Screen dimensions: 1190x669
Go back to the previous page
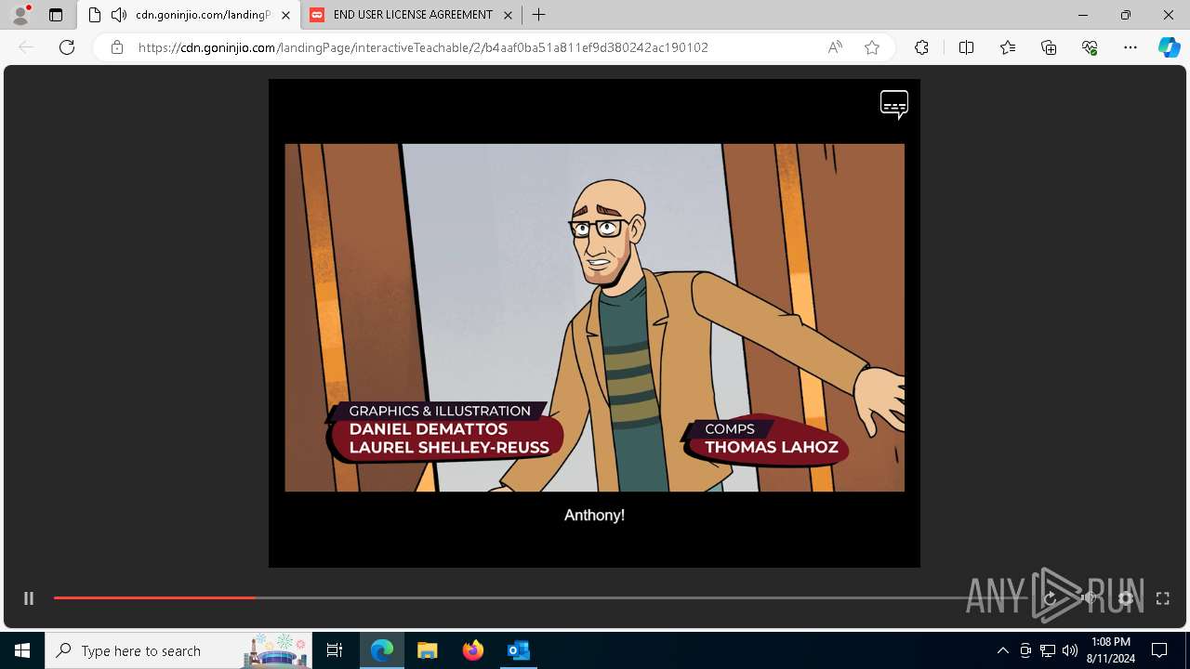(x=26, y=47)
